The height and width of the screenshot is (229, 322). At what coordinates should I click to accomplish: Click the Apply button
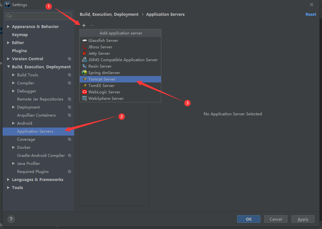click(303, 219)
